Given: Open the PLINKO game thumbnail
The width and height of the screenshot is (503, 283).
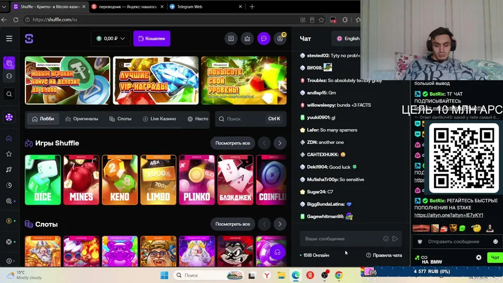Looking at the screenshot, I should coord(196,180).
